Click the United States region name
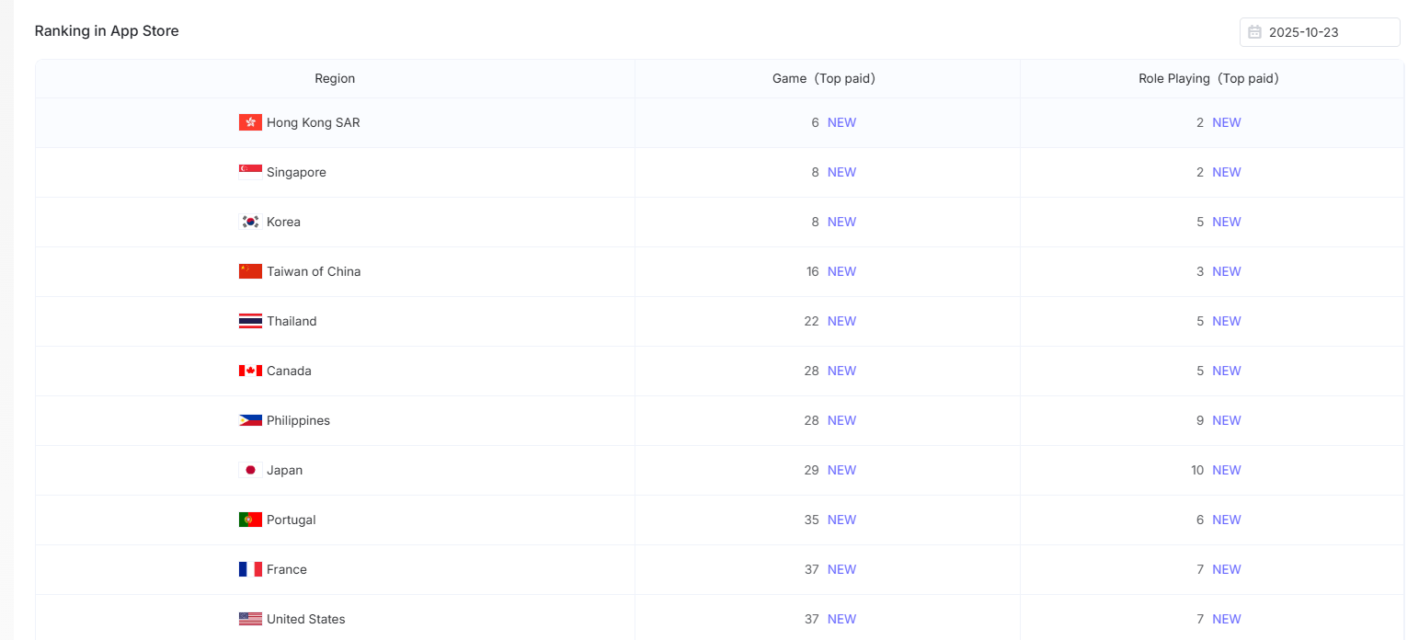This screenshot has height=640, width=1407. point(306,619)
